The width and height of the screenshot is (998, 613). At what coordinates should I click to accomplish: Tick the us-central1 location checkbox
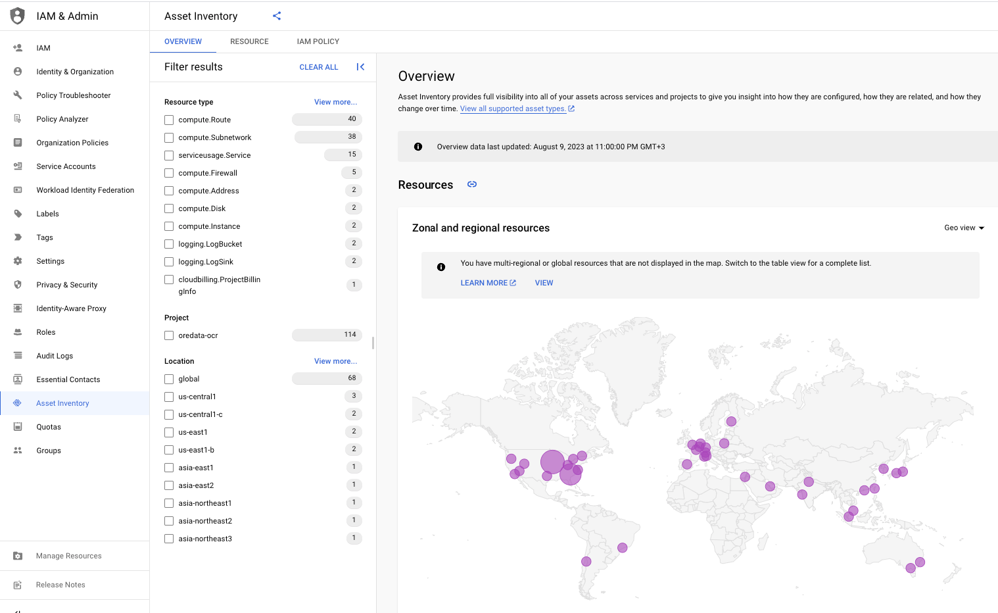(169, 397)
